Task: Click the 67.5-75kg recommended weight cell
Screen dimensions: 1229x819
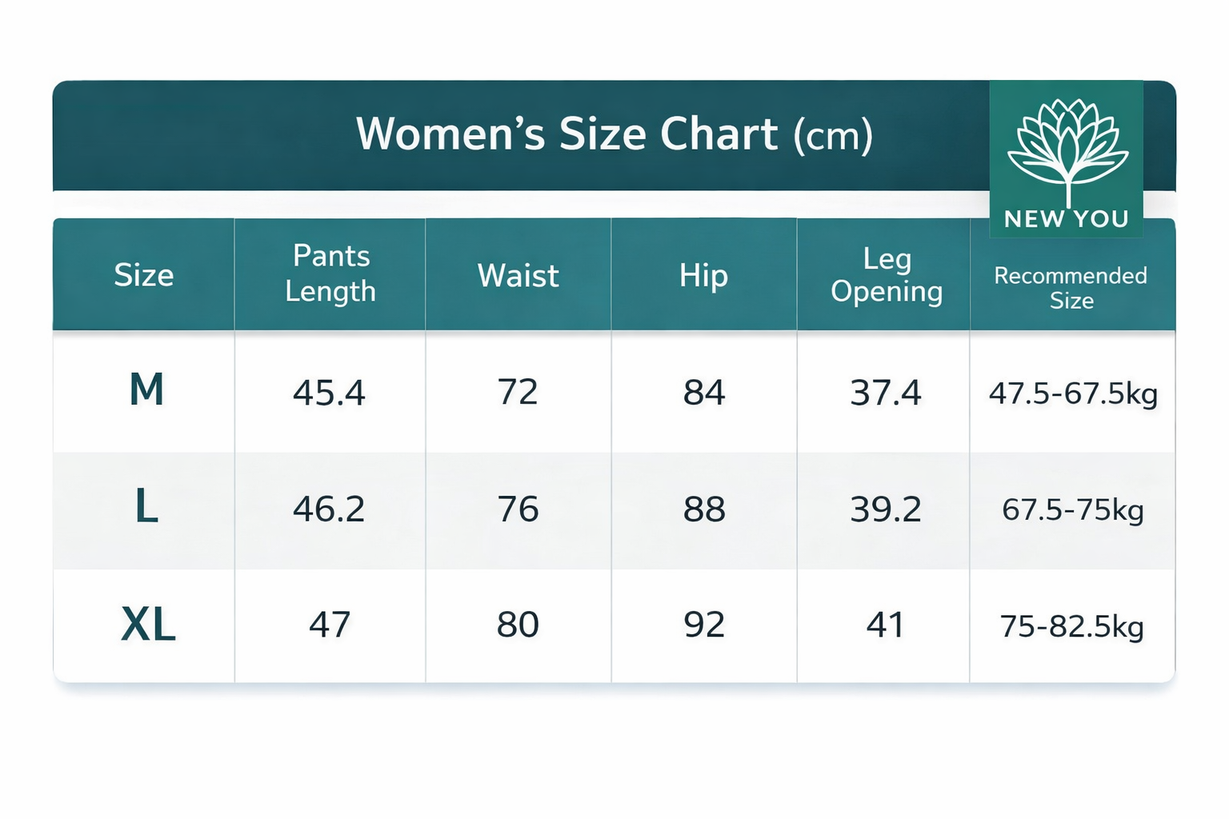Action: (1073, 509)
